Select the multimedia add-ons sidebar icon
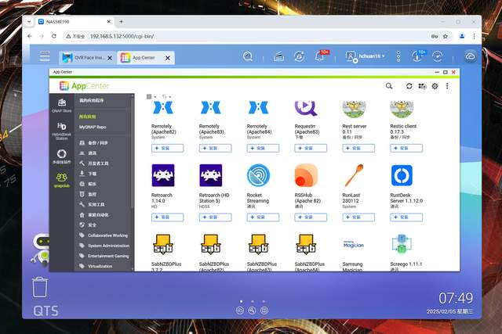The height and width of the screenshot is (334, 502). pos(62,156)
